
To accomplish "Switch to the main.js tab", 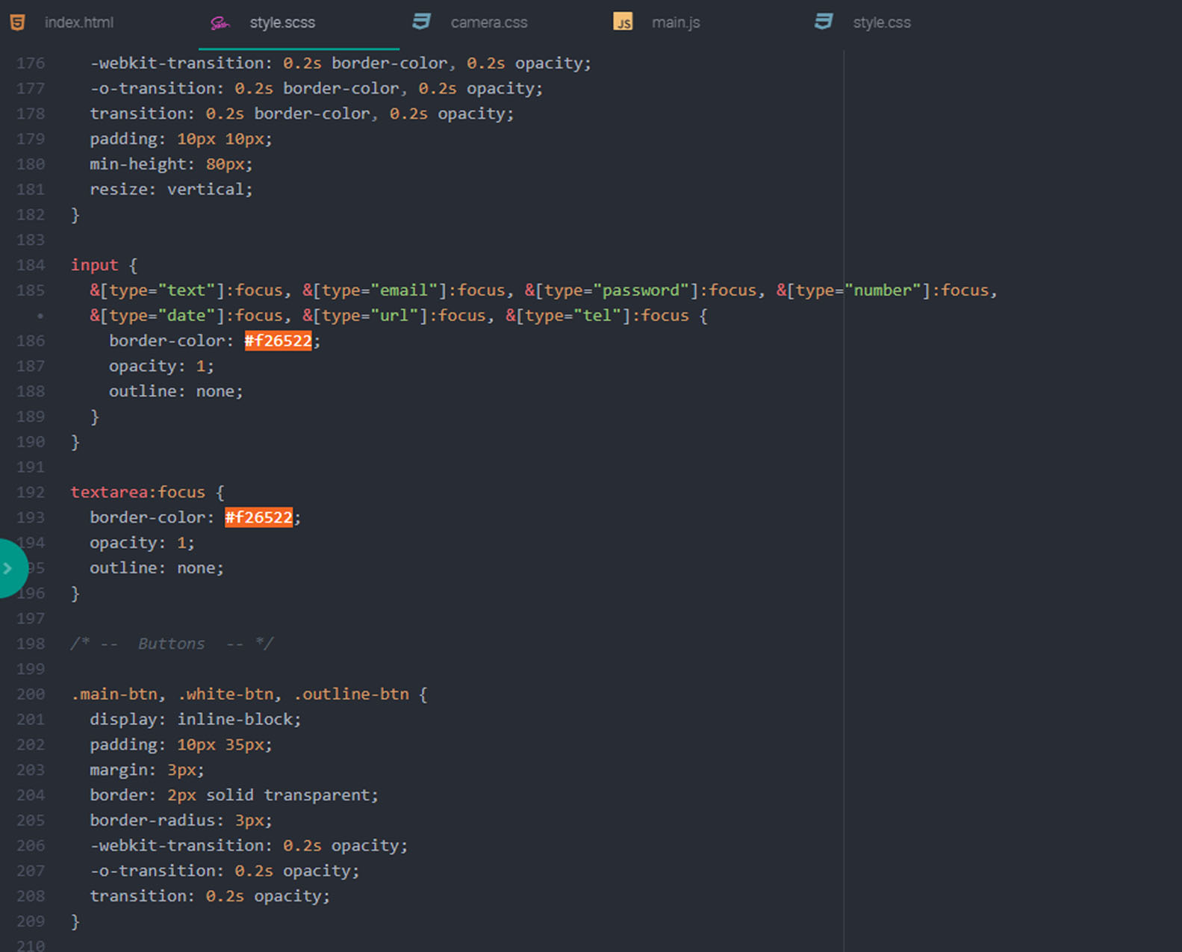I will coord(675,22).
